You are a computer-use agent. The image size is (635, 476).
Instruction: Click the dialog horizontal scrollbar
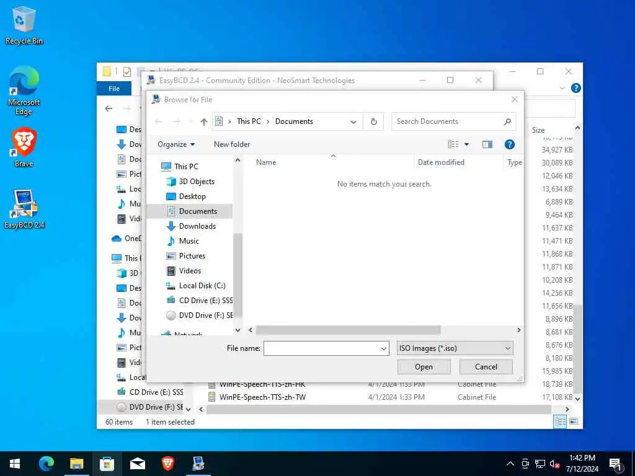coord(348,330)
